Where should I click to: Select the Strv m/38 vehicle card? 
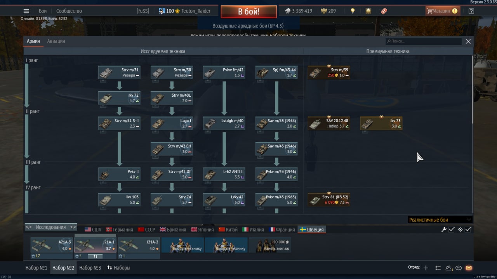pos(172,73)
